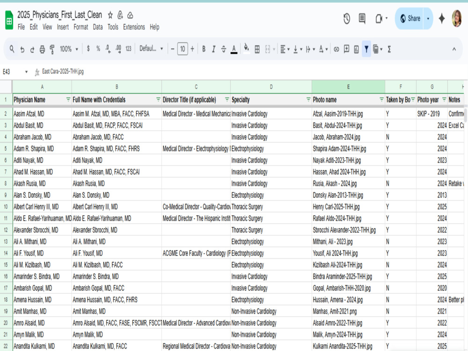The height and width of the screenshot is (351, 468).
Task: Format as percent
Action: coord(98,49)
